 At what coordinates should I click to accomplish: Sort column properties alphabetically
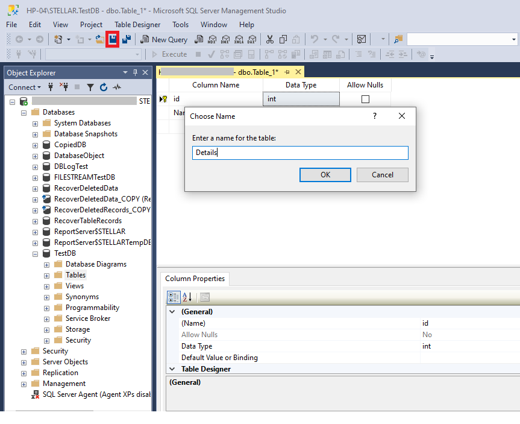point(187,297)
